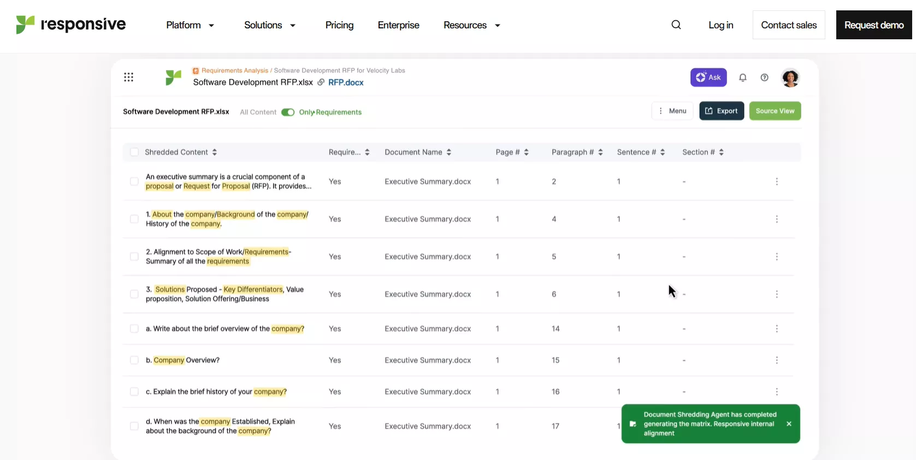
Task: Click the Ask AI assistant button
Action: click(708, 77)
